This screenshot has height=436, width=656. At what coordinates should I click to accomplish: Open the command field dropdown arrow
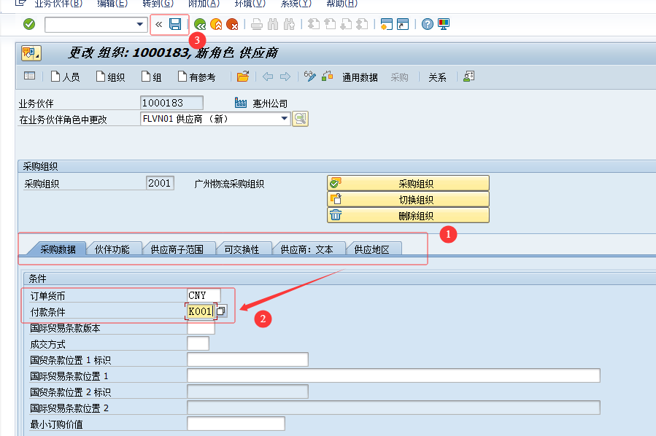140,25
